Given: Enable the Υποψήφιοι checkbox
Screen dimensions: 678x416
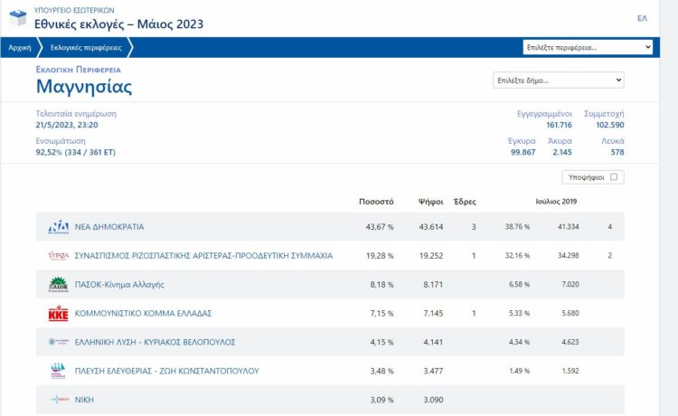Looking at the screenshot, I should point(614,177).
